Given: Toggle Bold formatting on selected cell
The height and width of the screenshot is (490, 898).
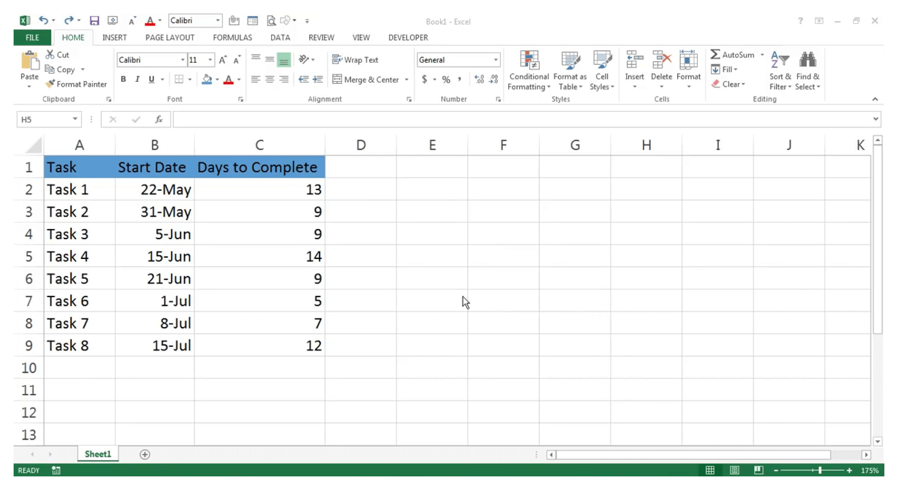Looking at the screenshot, I should click(123, 79).
